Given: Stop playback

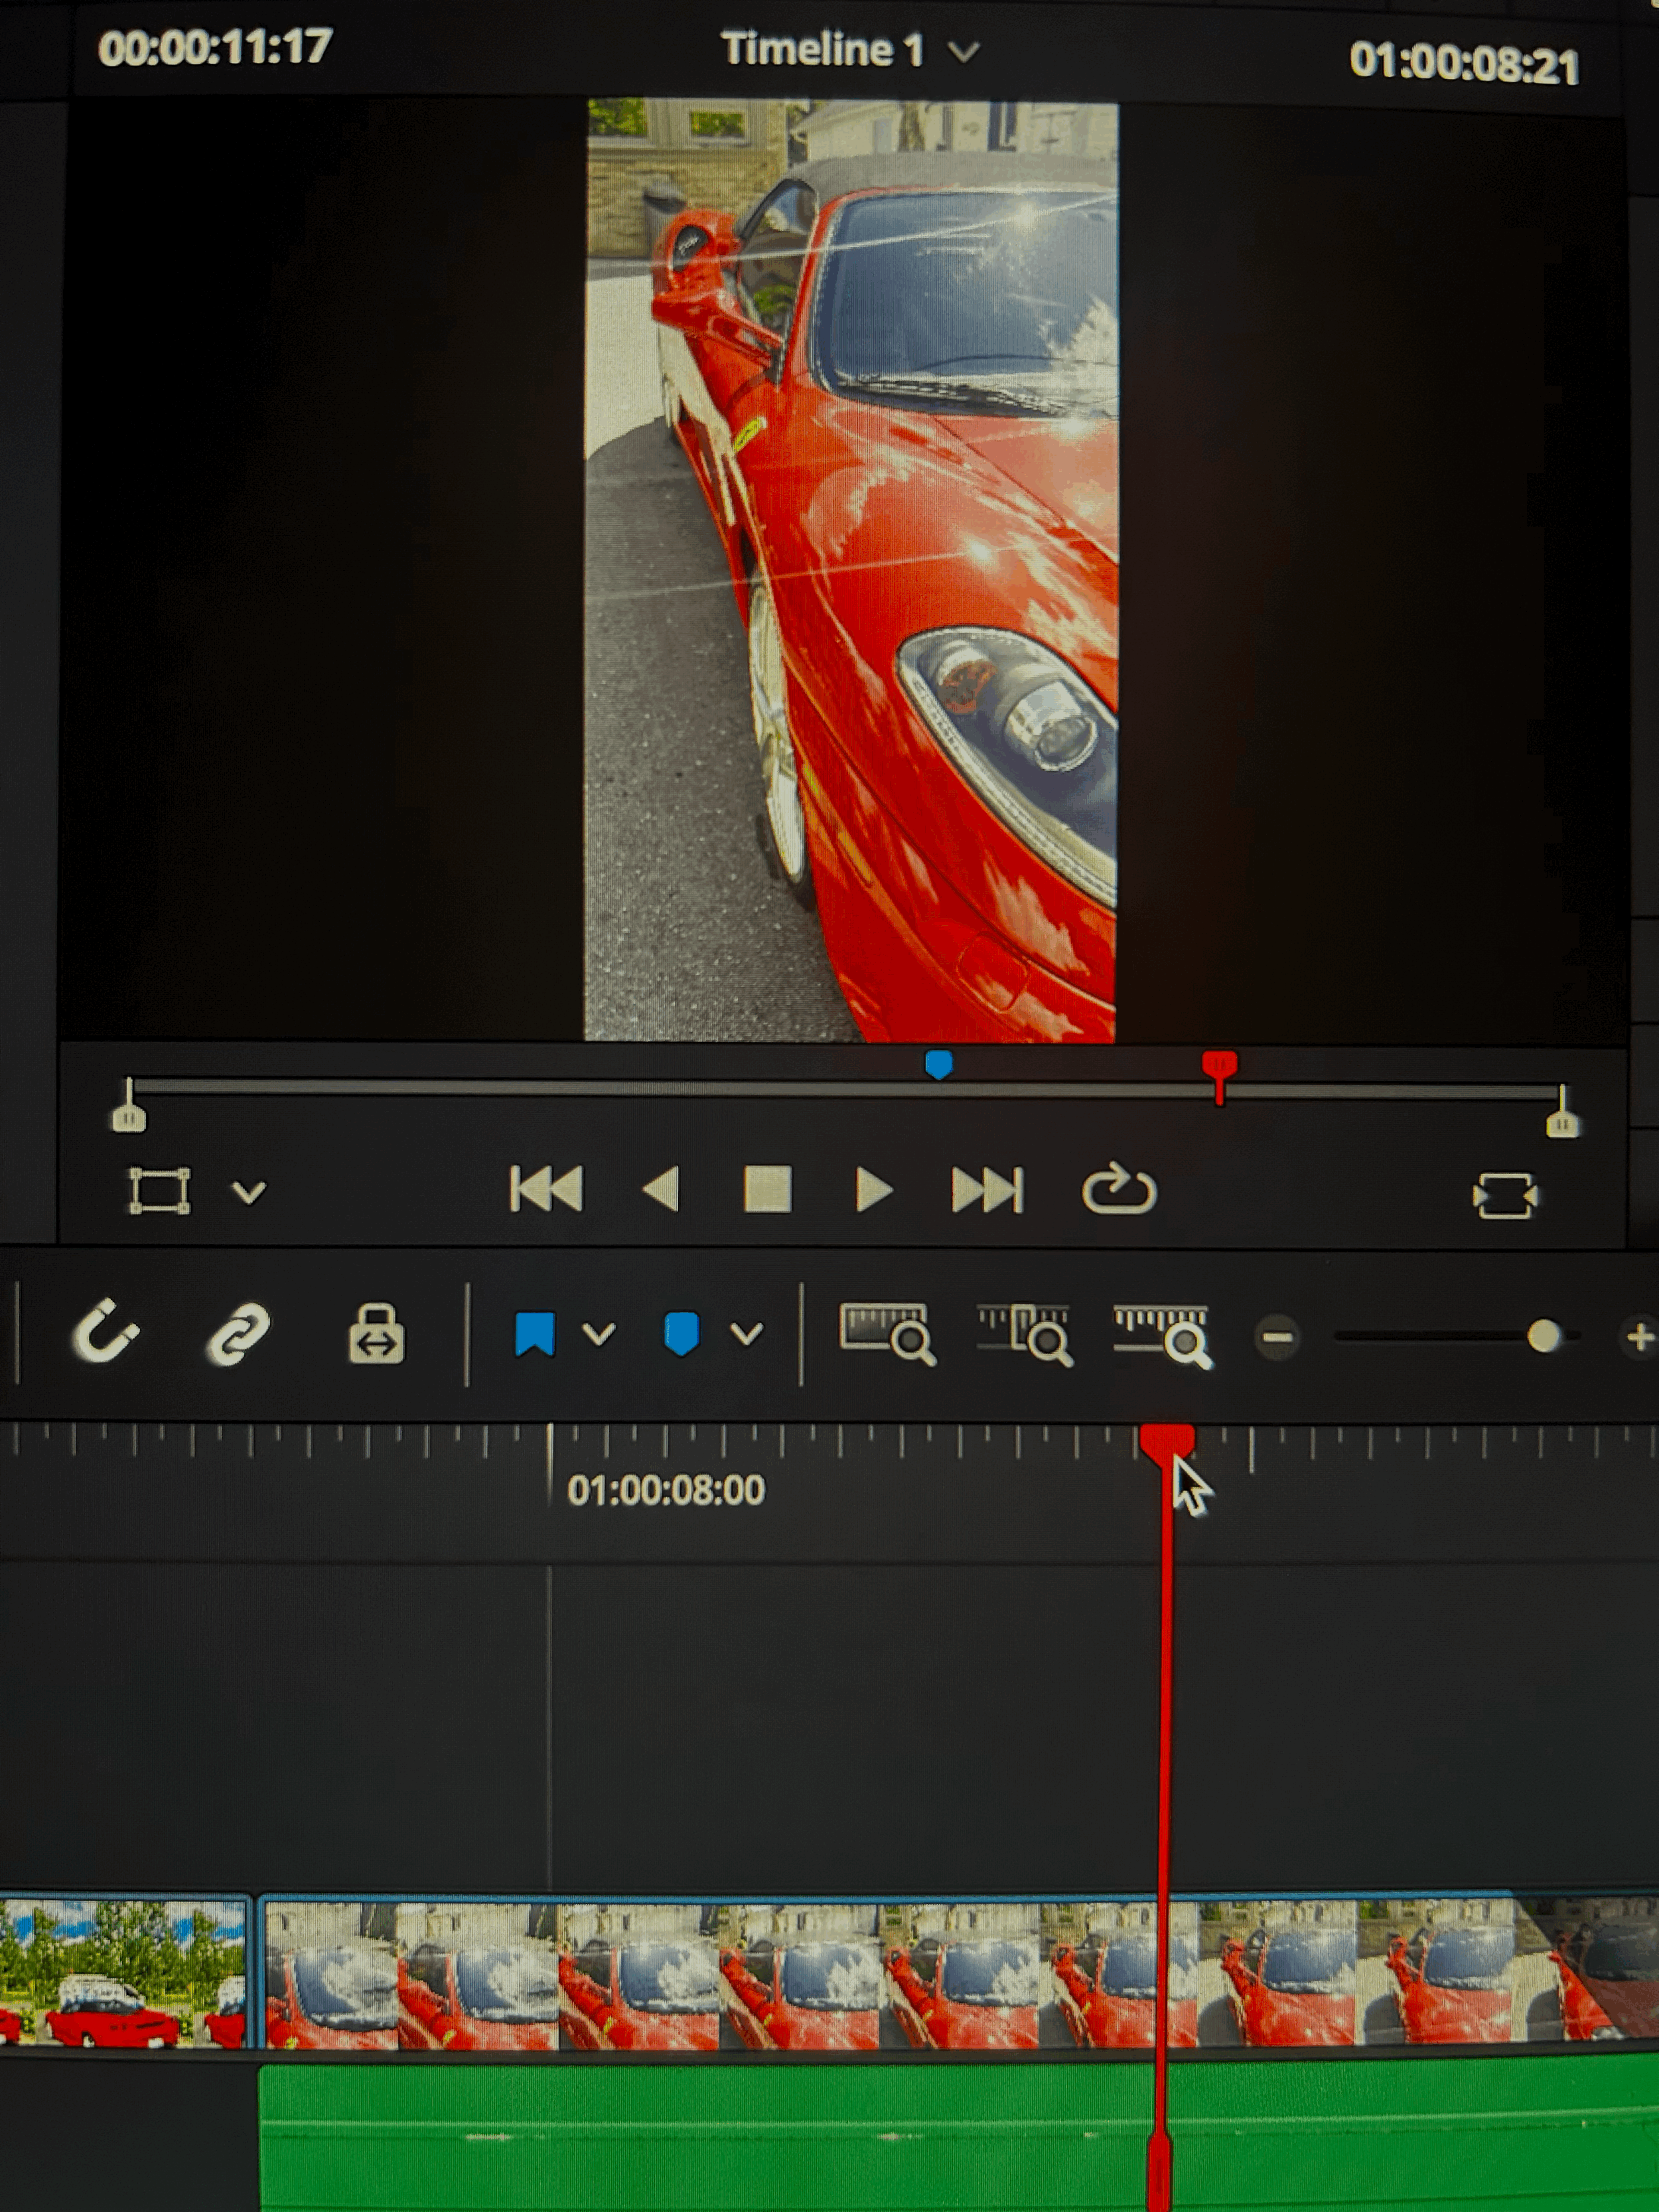Looking at the screenshot, I should [767, 1190].
